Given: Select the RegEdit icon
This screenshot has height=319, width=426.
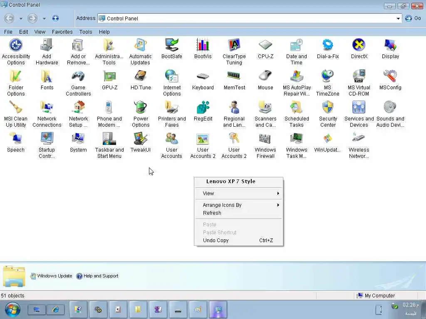Looking at the screenshot, I should coord(203,108).
